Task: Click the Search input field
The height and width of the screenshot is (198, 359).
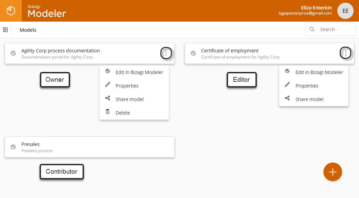Action: coord(330,29)
